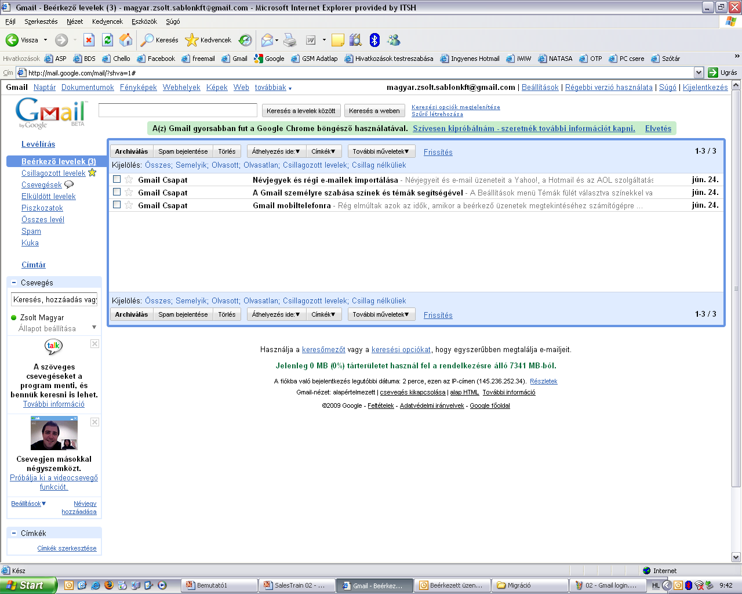Click the top Spam bejelentése button
The image size is (742, 594).
[183, 151]
